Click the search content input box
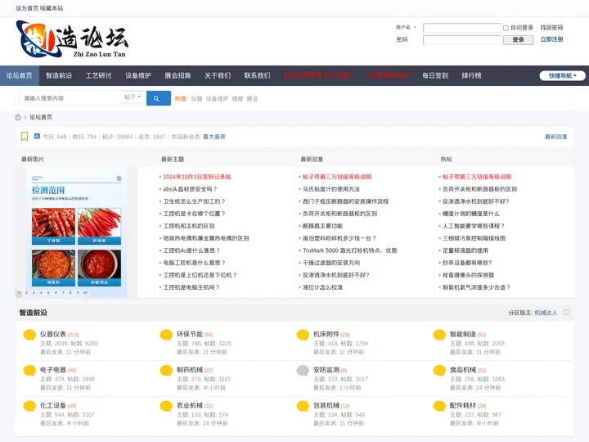 [70, 98]
